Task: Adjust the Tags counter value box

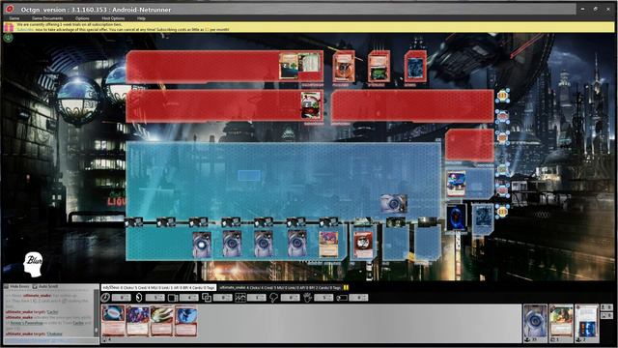Action: [x=358, y=298]
